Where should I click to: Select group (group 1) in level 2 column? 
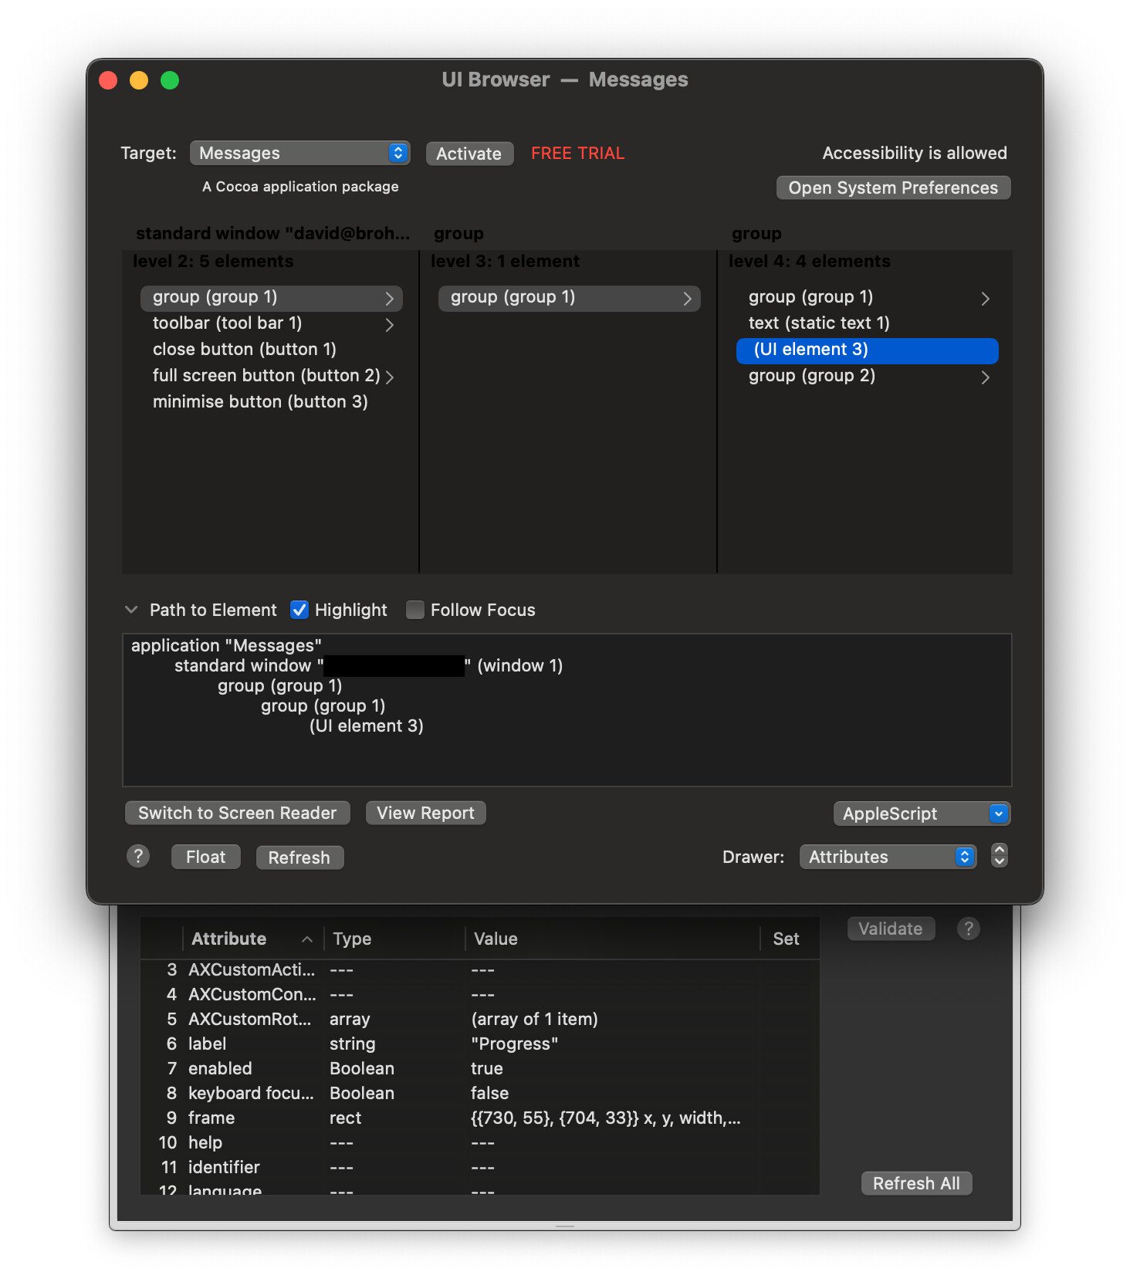pos(271,297)
